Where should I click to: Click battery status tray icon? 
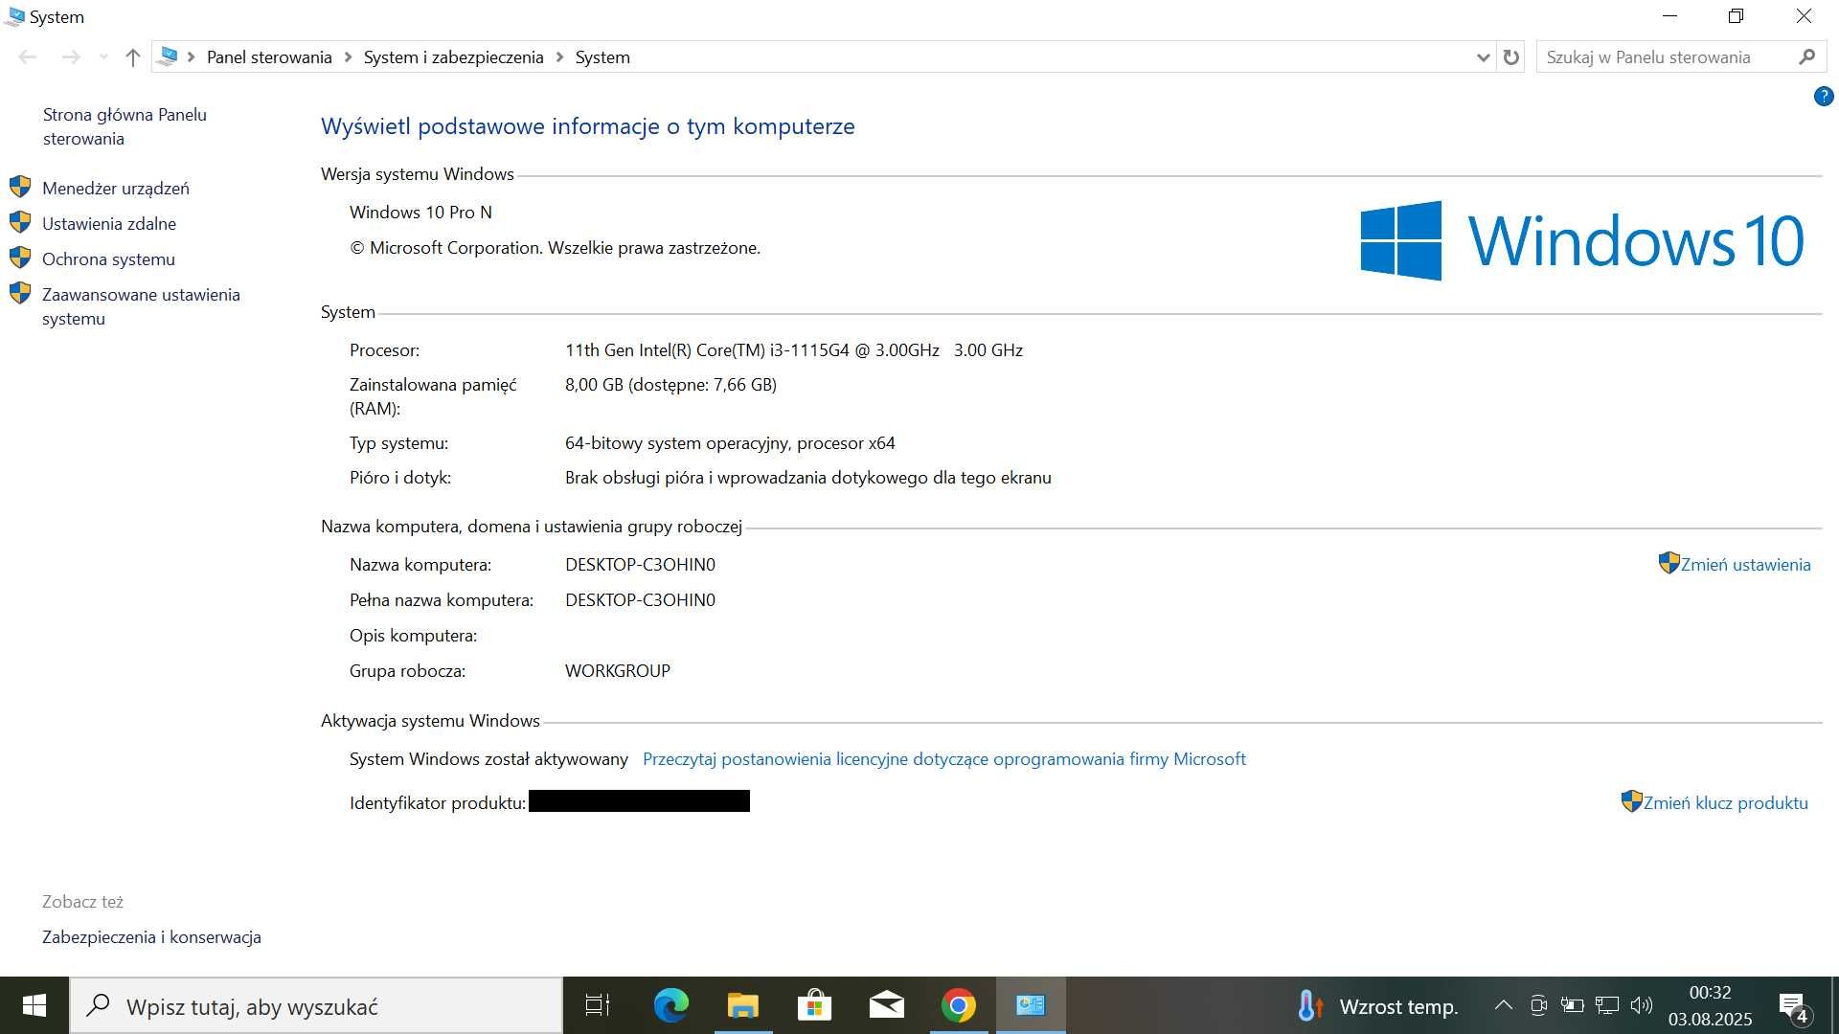click(1572, 1005)
